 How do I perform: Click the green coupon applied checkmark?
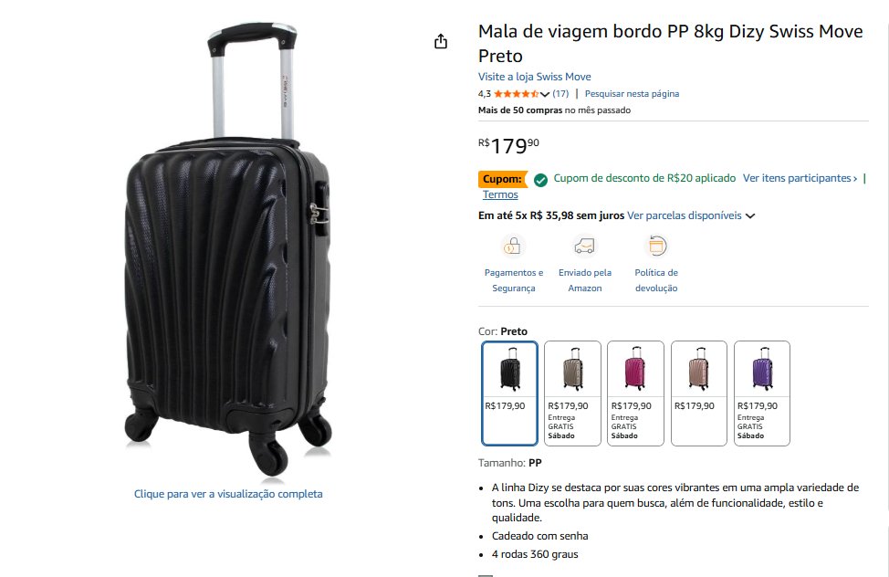pyautogui.click(x=540, y=179)
